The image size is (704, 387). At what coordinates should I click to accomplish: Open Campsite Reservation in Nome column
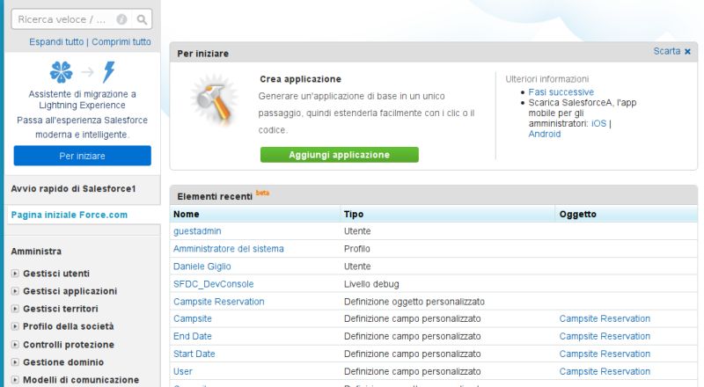218,302
